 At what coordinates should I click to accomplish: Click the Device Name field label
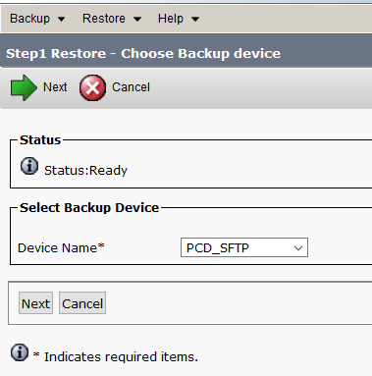[x=61, y=248]
